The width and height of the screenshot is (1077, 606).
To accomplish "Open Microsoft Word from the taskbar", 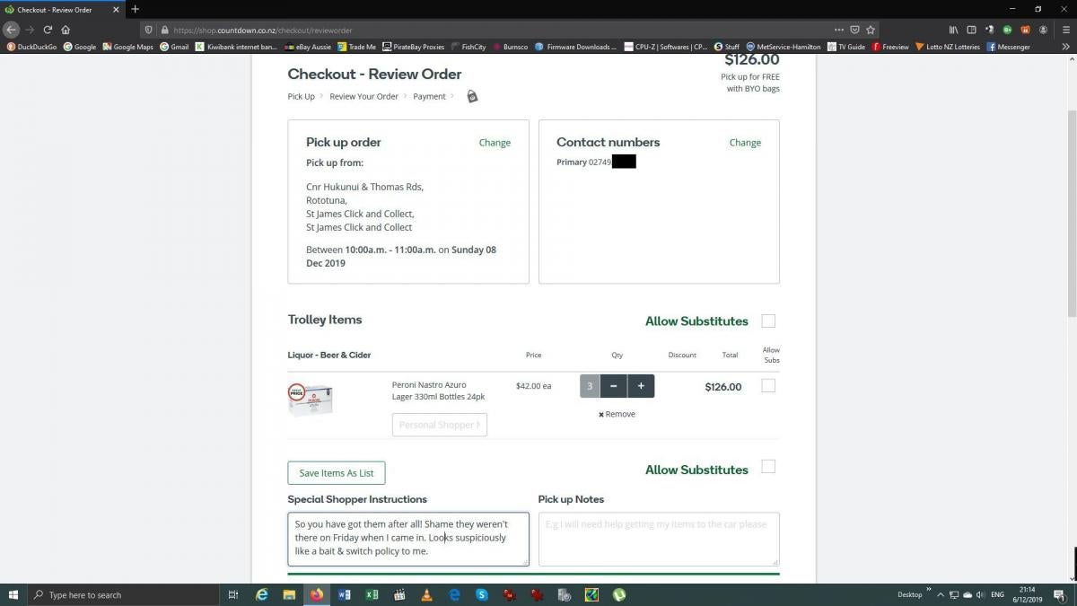I will pos(345,594).
